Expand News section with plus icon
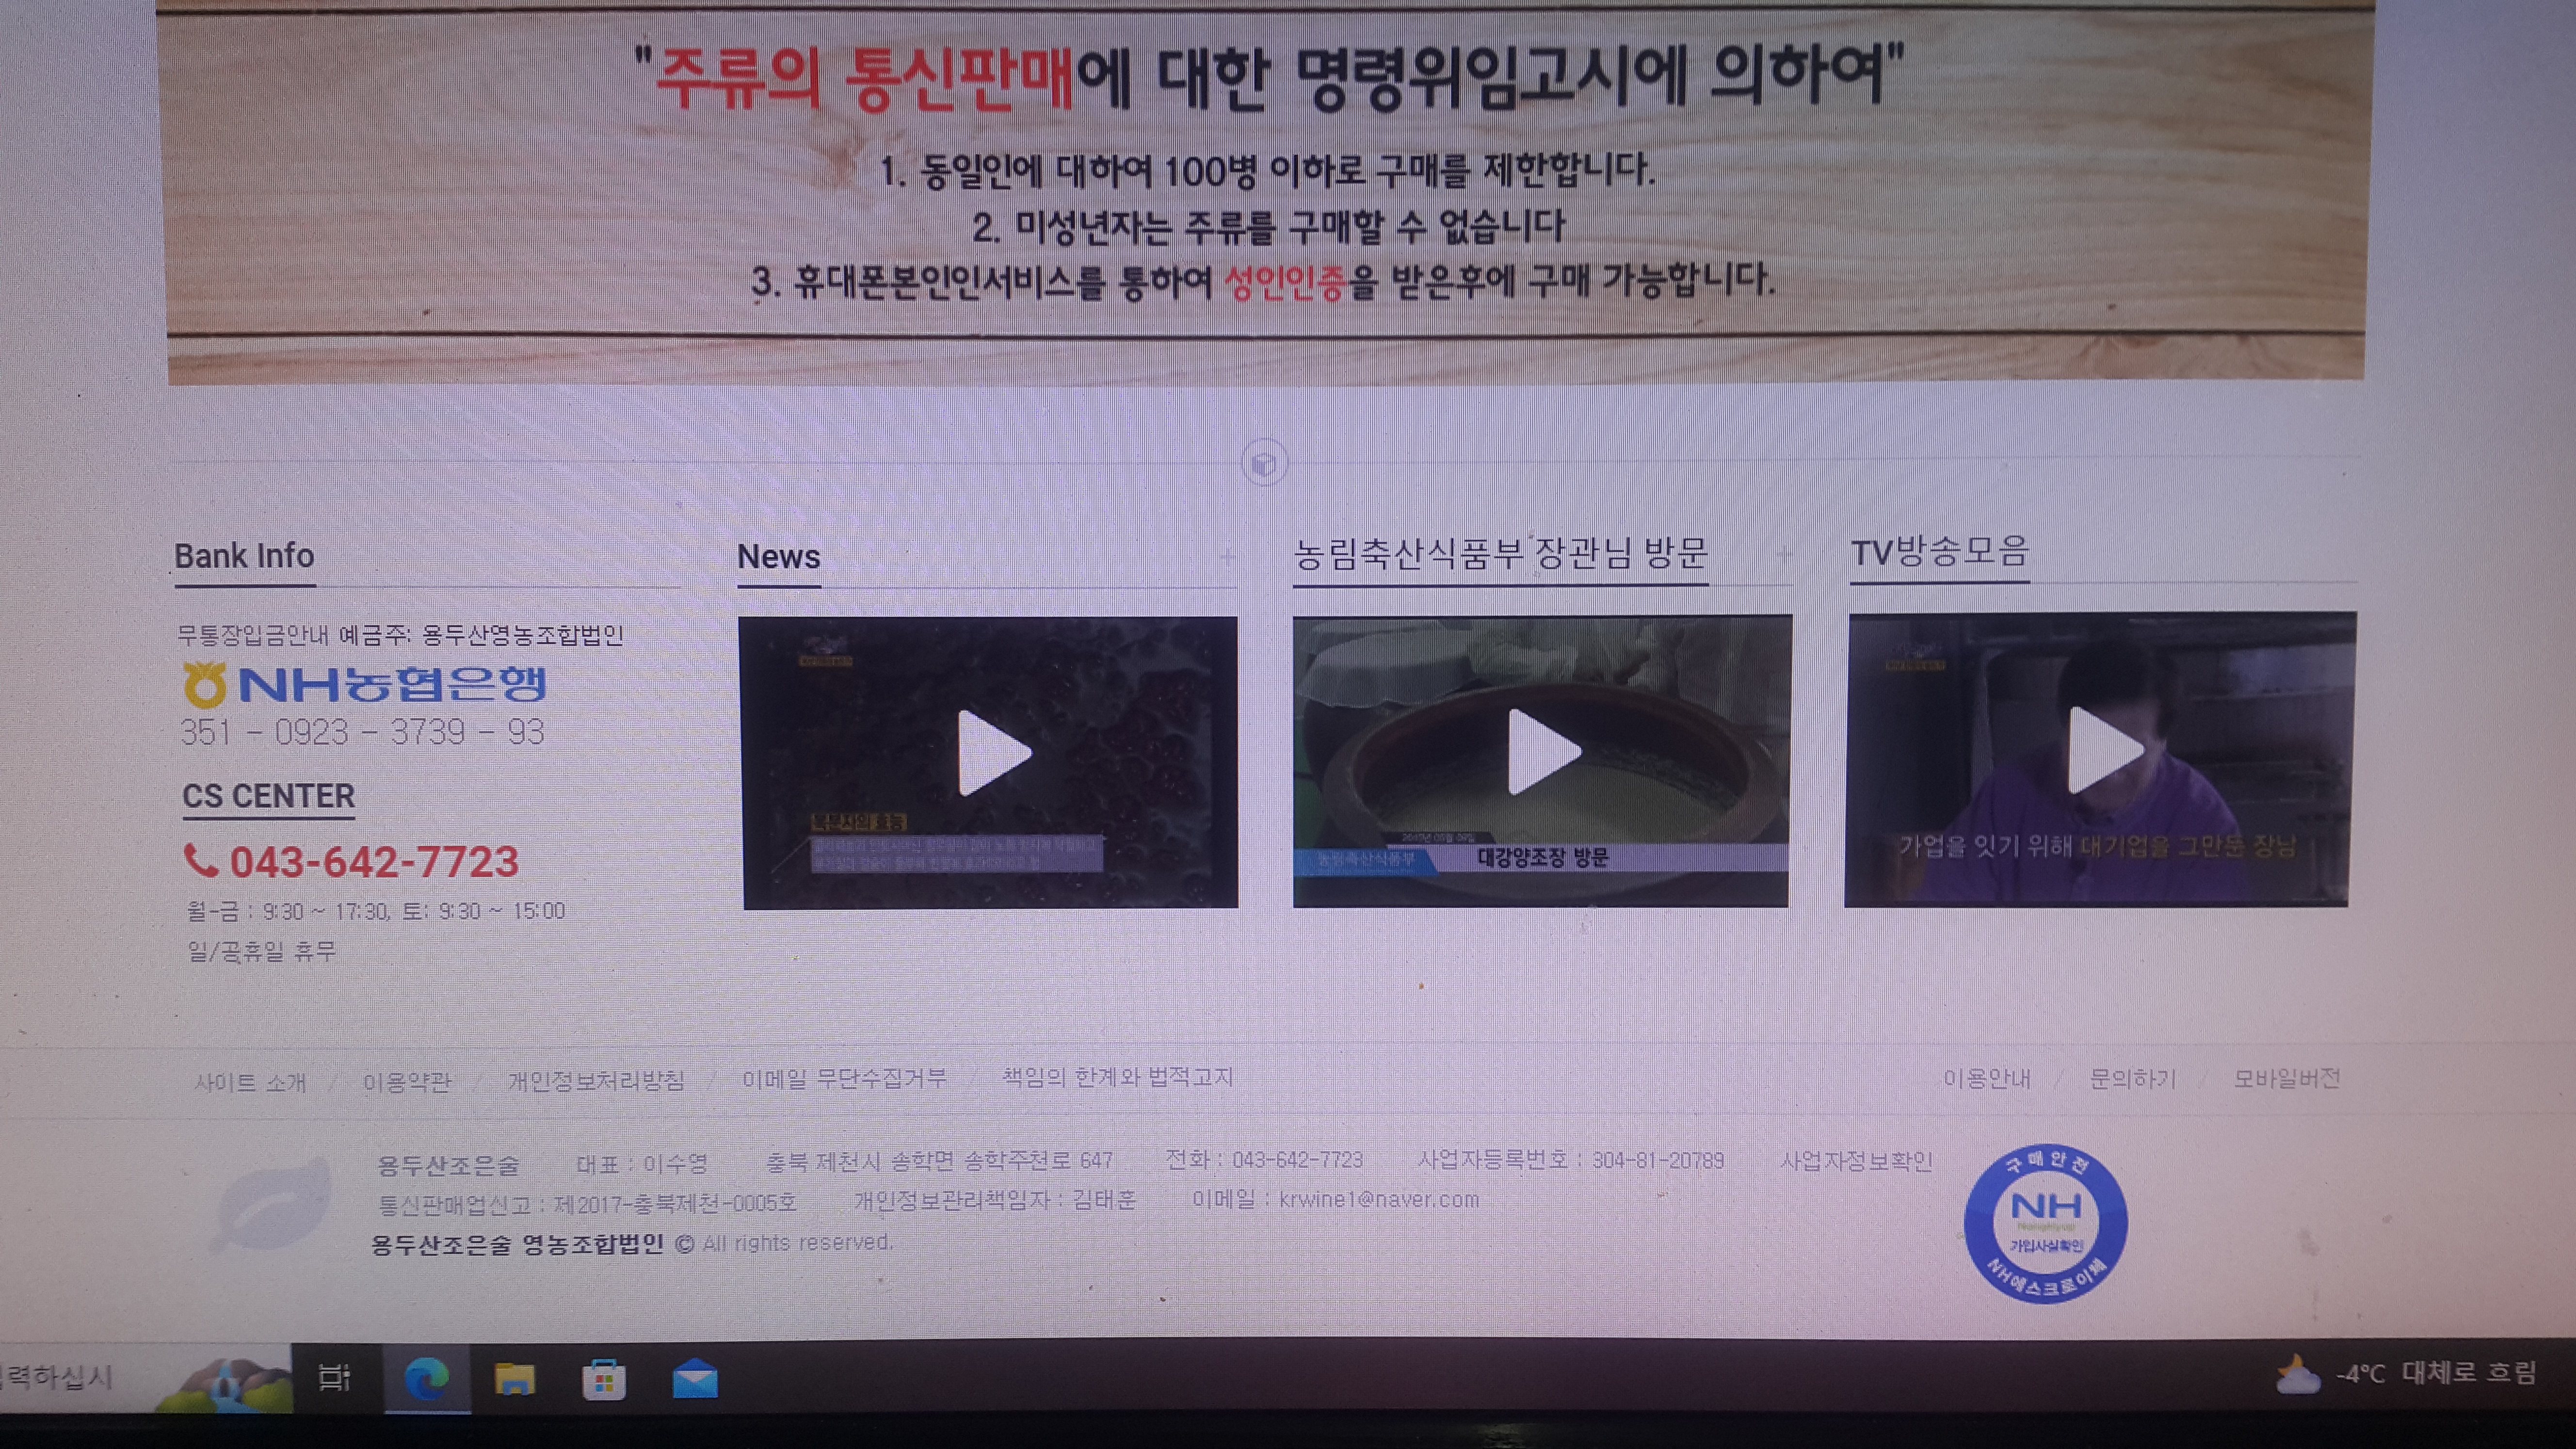Viewport: 2576px width, 1449px height. pos(1227,556)
